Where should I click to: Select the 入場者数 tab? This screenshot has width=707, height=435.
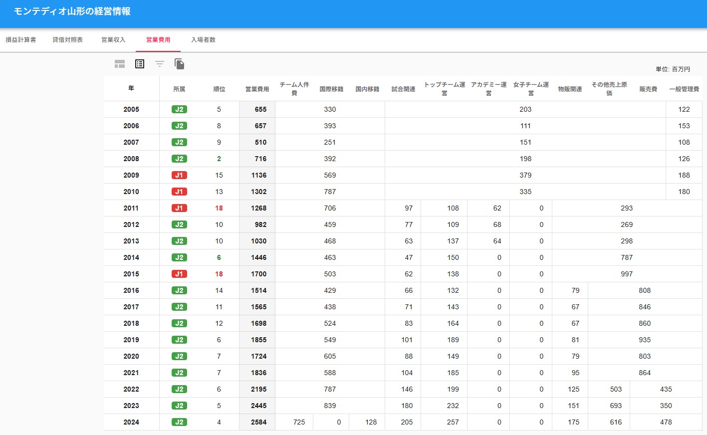pos(203,40)
